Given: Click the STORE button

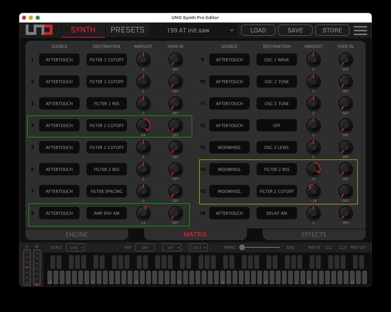Looking at the screenshot, I should pyautogui.click(x=332, y=30).
